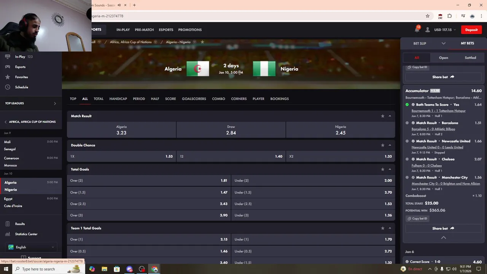Star the Double Chance market
Image resolution: width=487 pixels, height=274 pixels.
tap(383, 145)
